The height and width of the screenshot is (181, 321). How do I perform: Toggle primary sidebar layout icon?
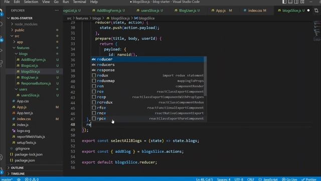pos(284,2)
